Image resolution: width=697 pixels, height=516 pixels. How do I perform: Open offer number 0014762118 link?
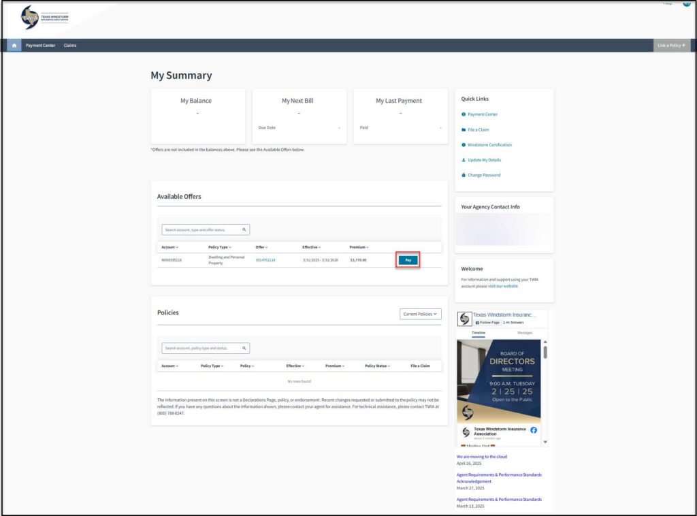(265, 260)
